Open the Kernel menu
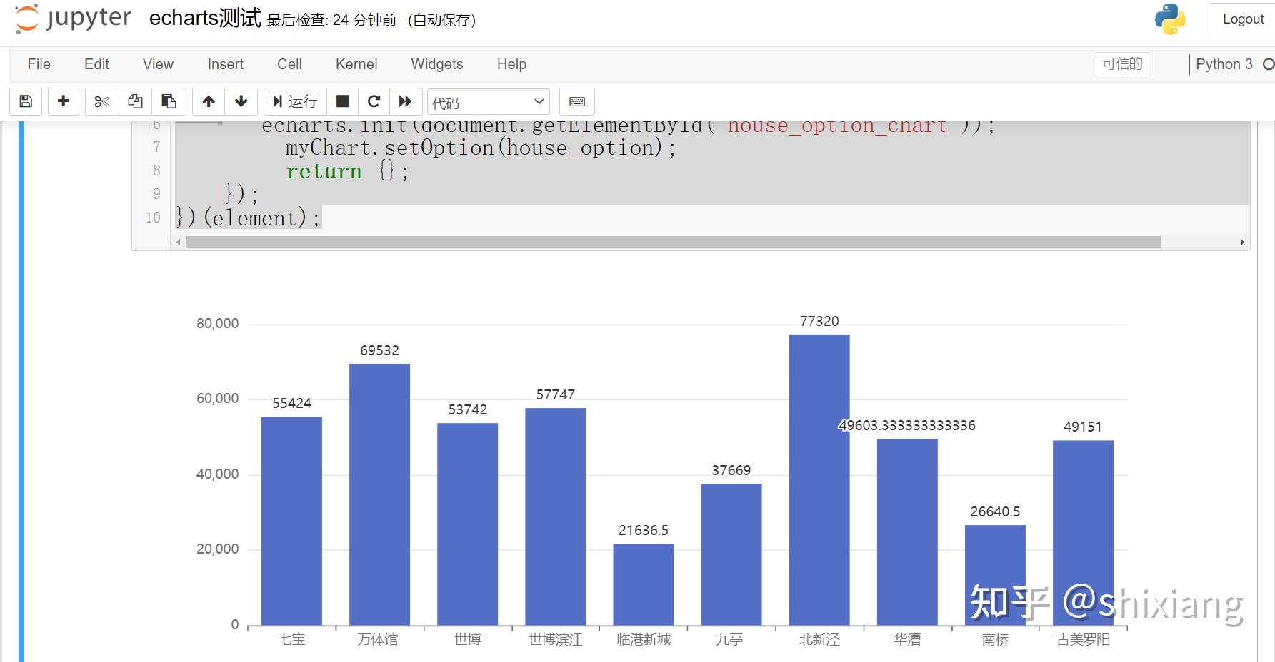This screenshot has width=1275, height=662. [356, 64]
